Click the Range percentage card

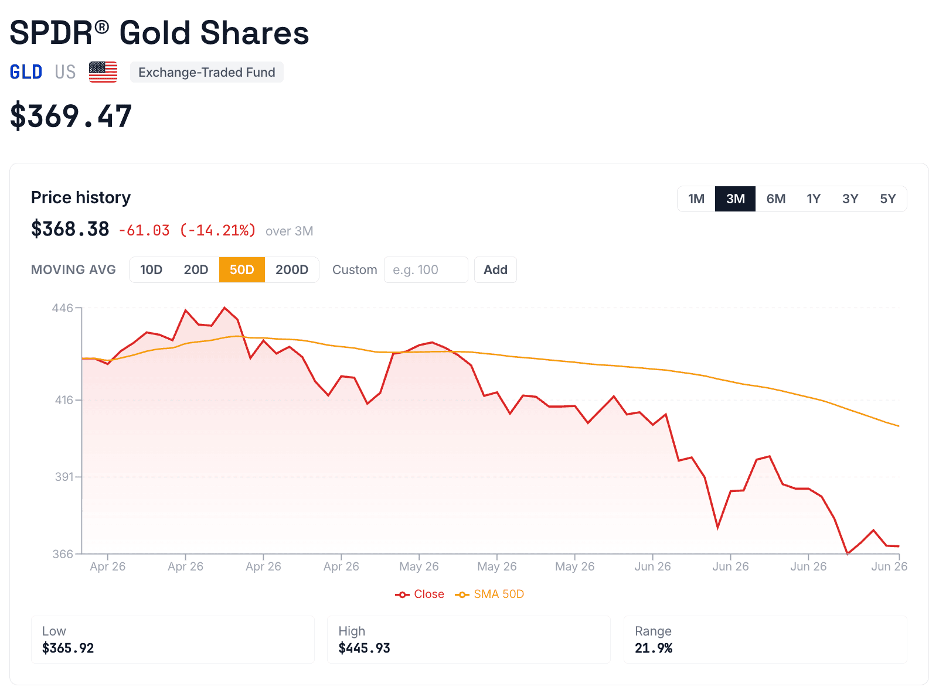point(766,640)
